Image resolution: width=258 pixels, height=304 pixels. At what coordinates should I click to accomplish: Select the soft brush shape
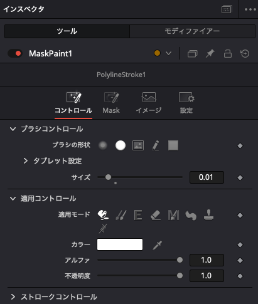coord(103,145)
